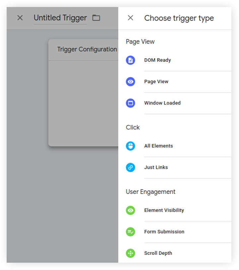Image resolution: width=239 pixels, height=270 pixels.
Task: Select the Element Visibility trigger icon
Action: coord(131,210)
